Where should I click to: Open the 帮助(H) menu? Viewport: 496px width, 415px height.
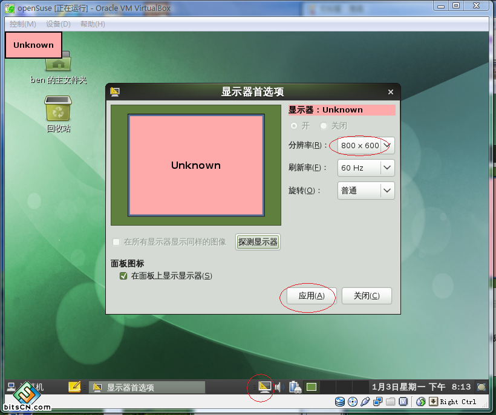(x=93, y=24)
